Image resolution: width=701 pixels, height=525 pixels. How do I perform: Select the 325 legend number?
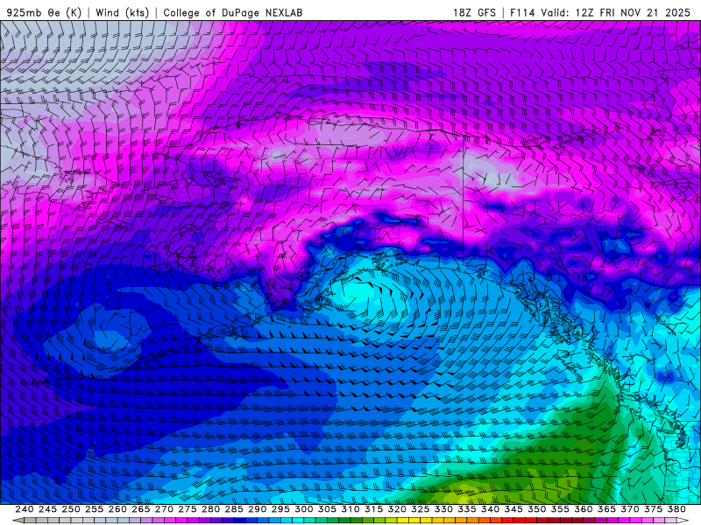click(420, 509)
